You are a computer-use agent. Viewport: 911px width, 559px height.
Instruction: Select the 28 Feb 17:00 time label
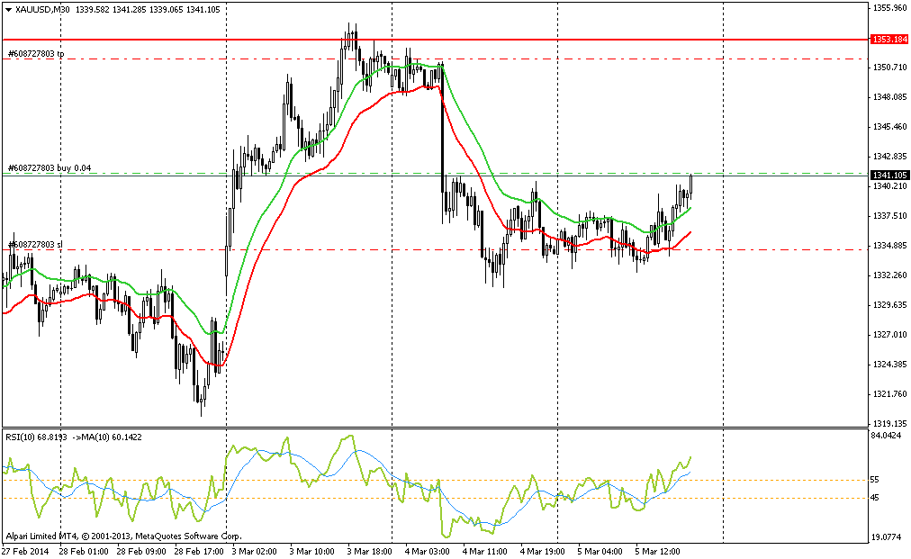coord(199,552)
